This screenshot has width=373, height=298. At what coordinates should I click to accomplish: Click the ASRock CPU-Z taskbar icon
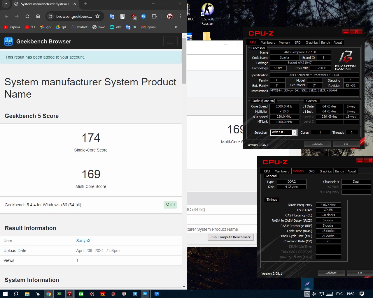(x=69, y=294)
